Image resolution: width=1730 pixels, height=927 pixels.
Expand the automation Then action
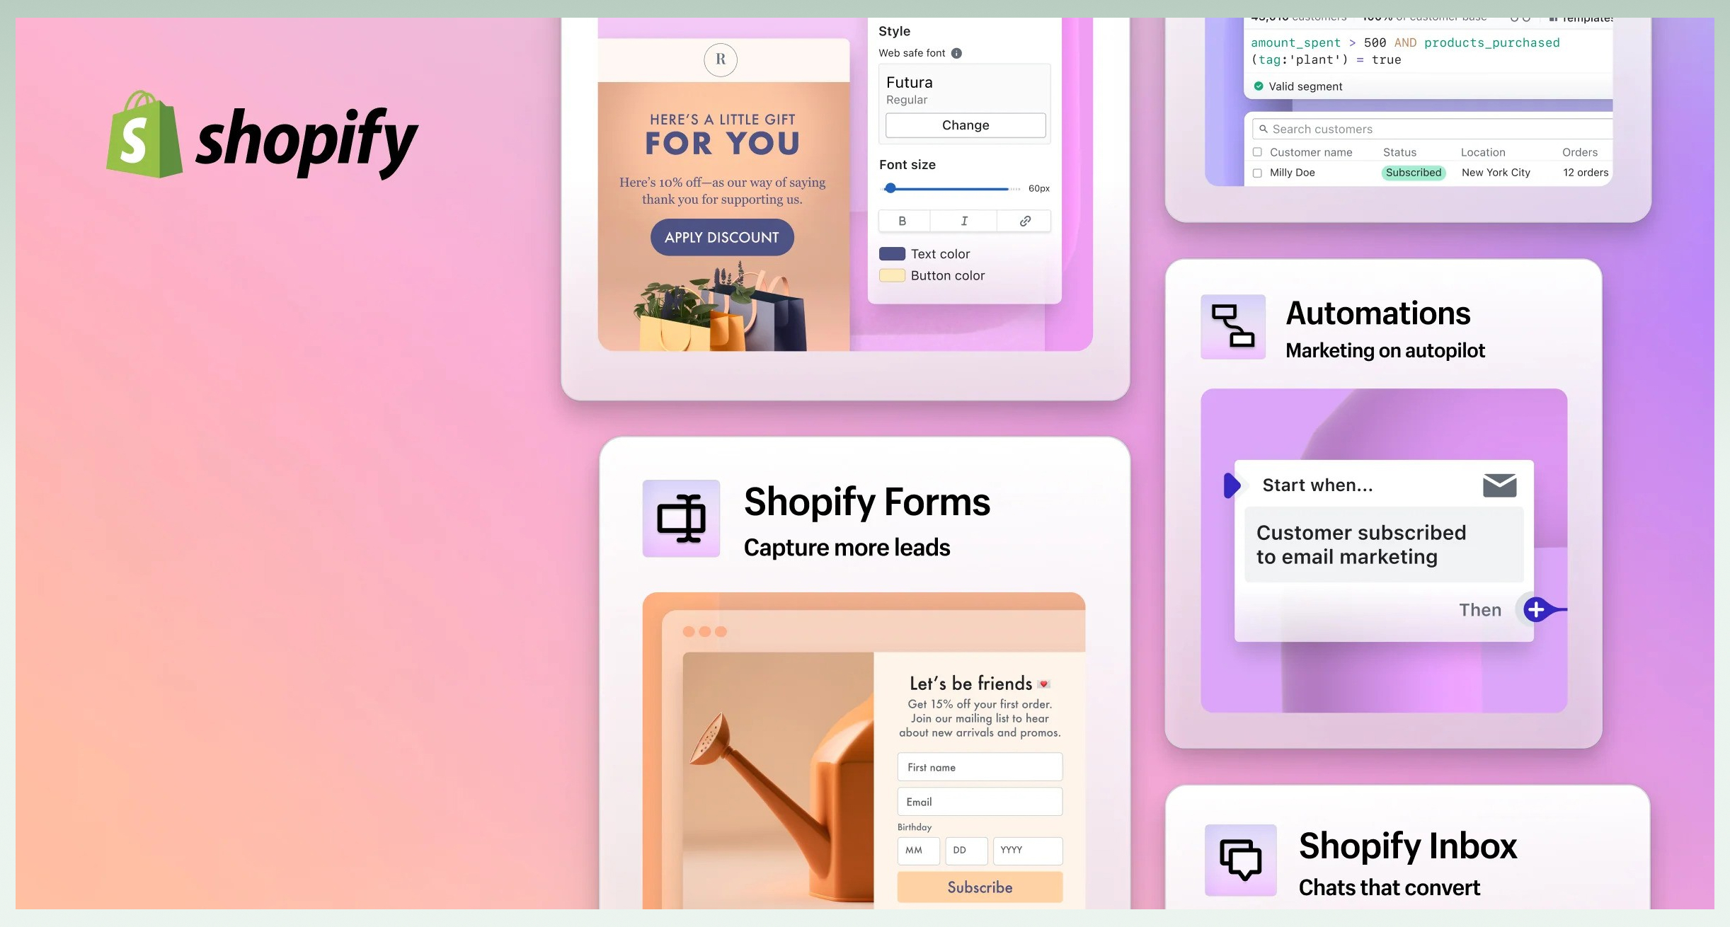click(1539, 609)
